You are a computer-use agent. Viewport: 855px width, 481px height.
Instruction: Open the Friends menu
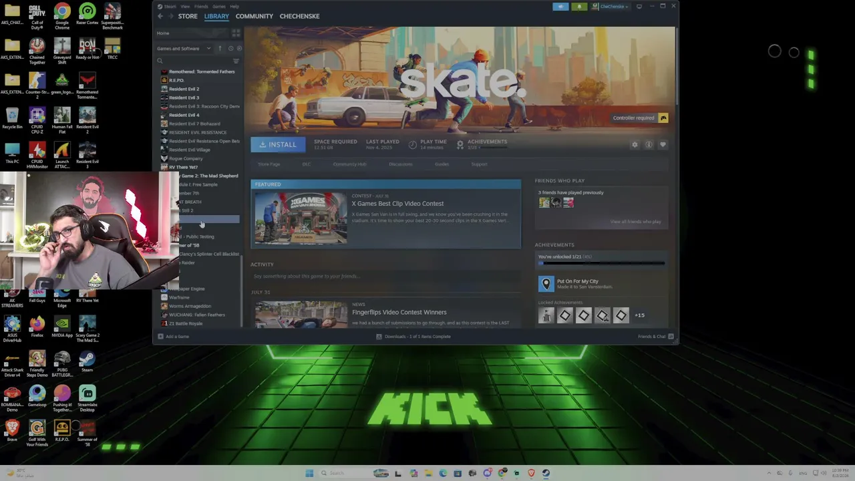201,7
